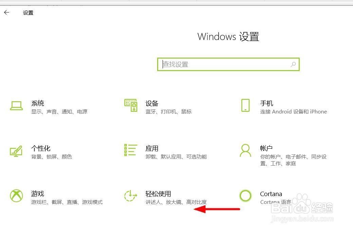Click the text 连接 Android 设备和 iPhone

click(x=294, y=112)
